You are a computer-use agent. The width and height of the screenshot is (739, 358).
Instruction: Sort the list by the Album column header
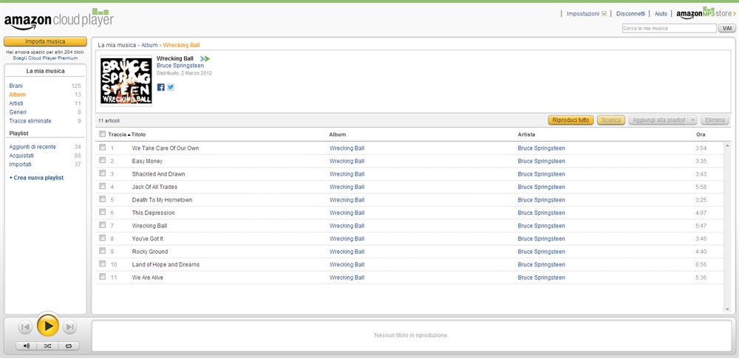tap(338, 135)
